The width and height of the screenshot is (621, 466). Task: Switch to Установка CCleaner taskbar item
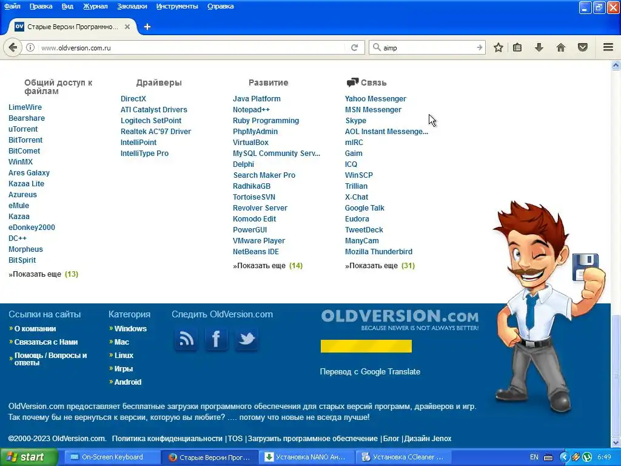pyautogui.click(x=404, y=457)
